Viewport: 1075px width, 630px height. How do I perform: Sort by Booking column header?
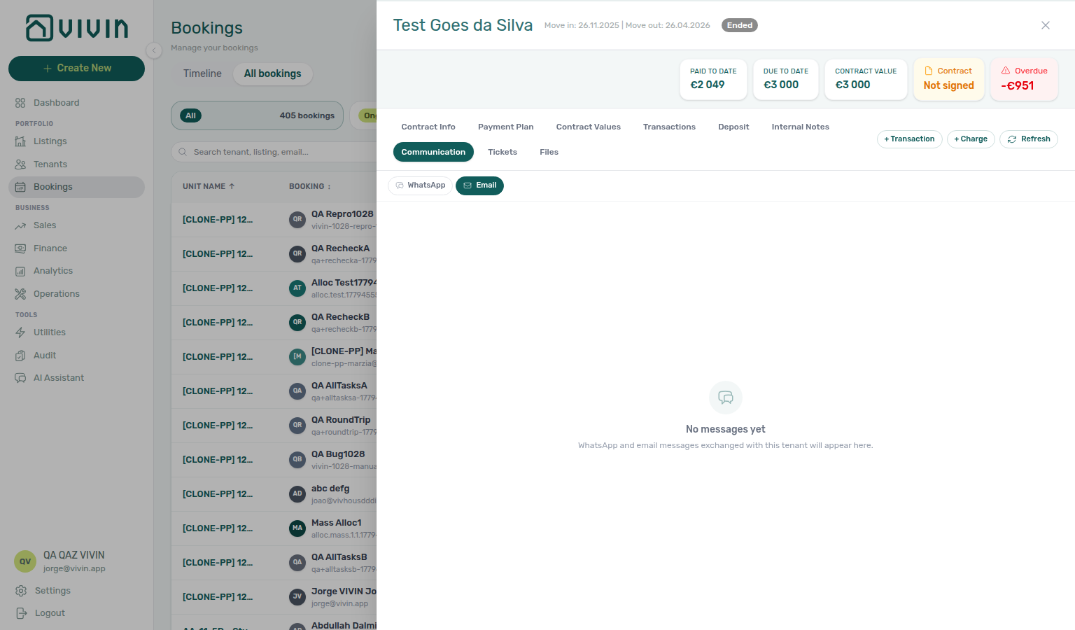[x=309, y=186]
